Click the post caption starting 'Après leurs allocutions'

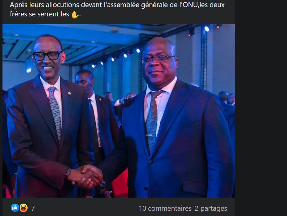(x=117, y=10)
